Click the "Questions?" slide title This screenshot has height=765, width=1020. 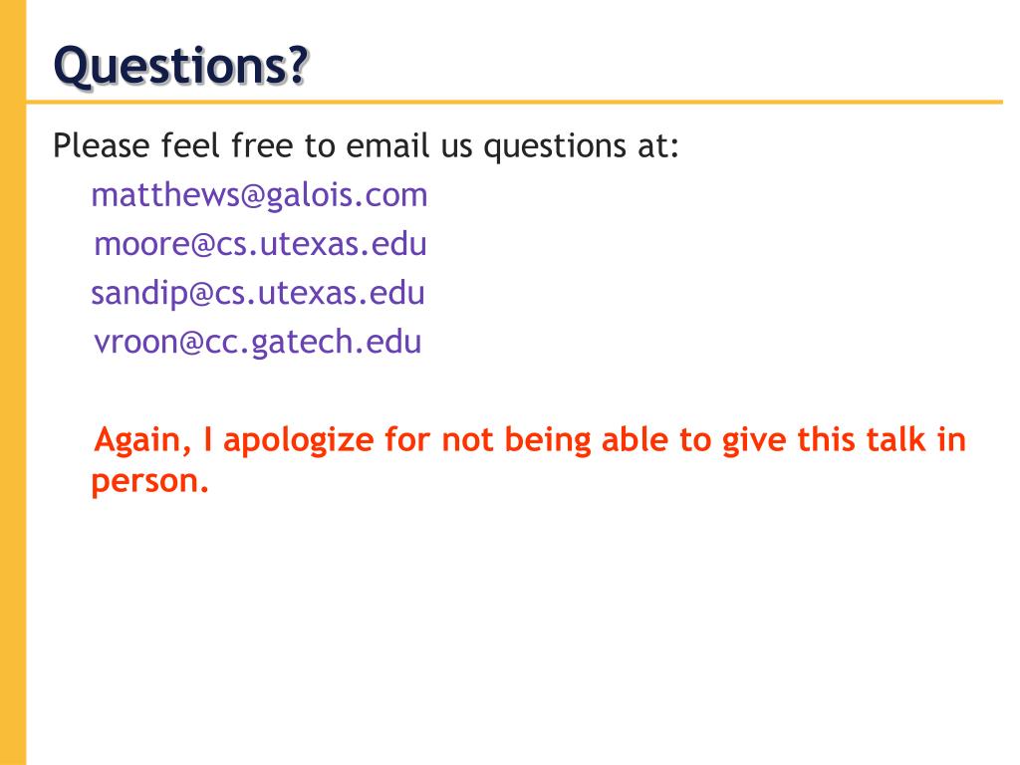click(x=181, y=67)
